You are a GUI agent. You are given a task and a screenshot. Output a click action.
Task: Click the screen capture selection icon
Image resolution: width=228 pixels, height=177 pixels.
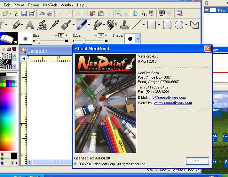[x=118, y=13]
